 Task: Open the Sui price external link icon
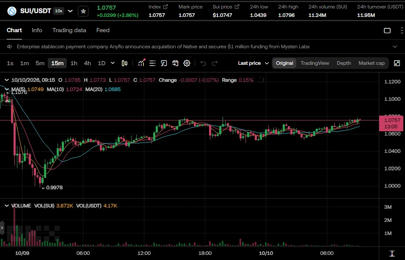237,7
